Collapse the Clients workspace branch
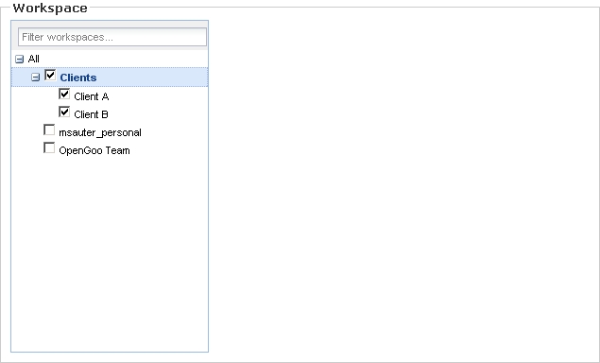The height and width of the screenshot is (363, 600). pos(35,78)
